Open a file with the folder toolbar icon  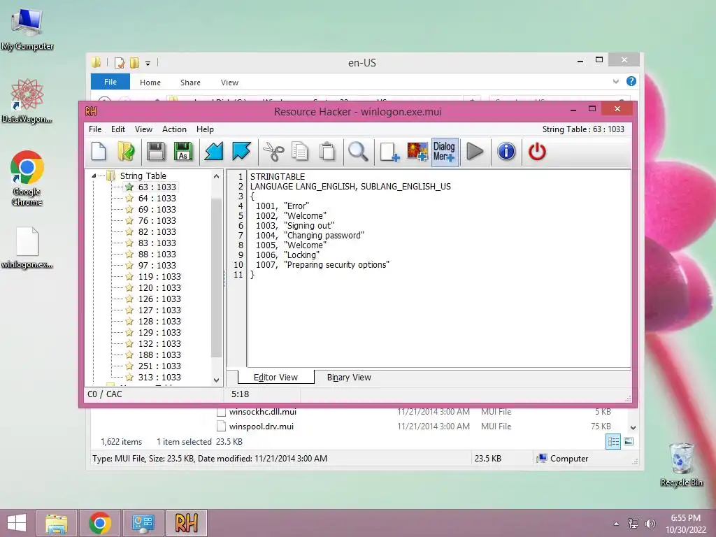126,152
